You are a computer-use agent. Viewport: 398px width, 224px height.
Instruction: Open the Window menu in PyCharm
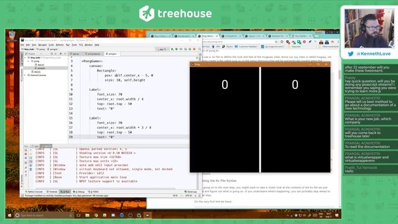[x=88, y=45]
